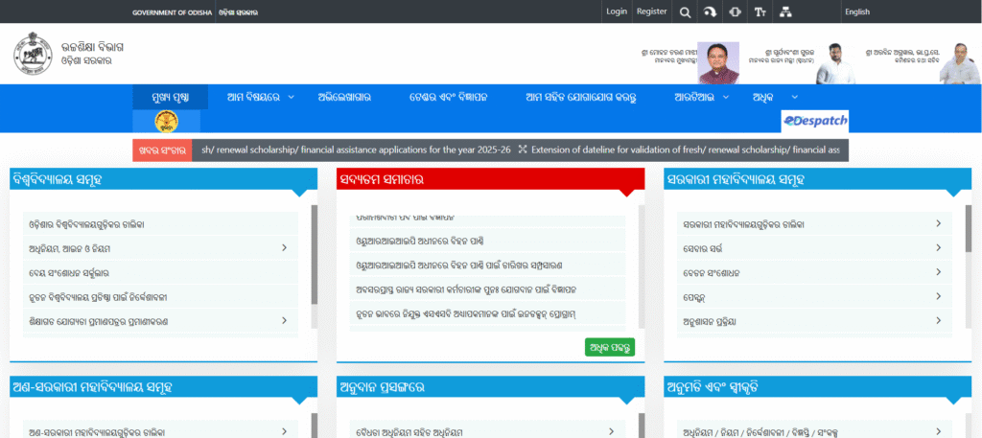Expand the ଅନୁଶାସନ ପ୍ରକ୍ରିୟା row chevron
This screenshot has height=438, width=982.
(938, 321)
